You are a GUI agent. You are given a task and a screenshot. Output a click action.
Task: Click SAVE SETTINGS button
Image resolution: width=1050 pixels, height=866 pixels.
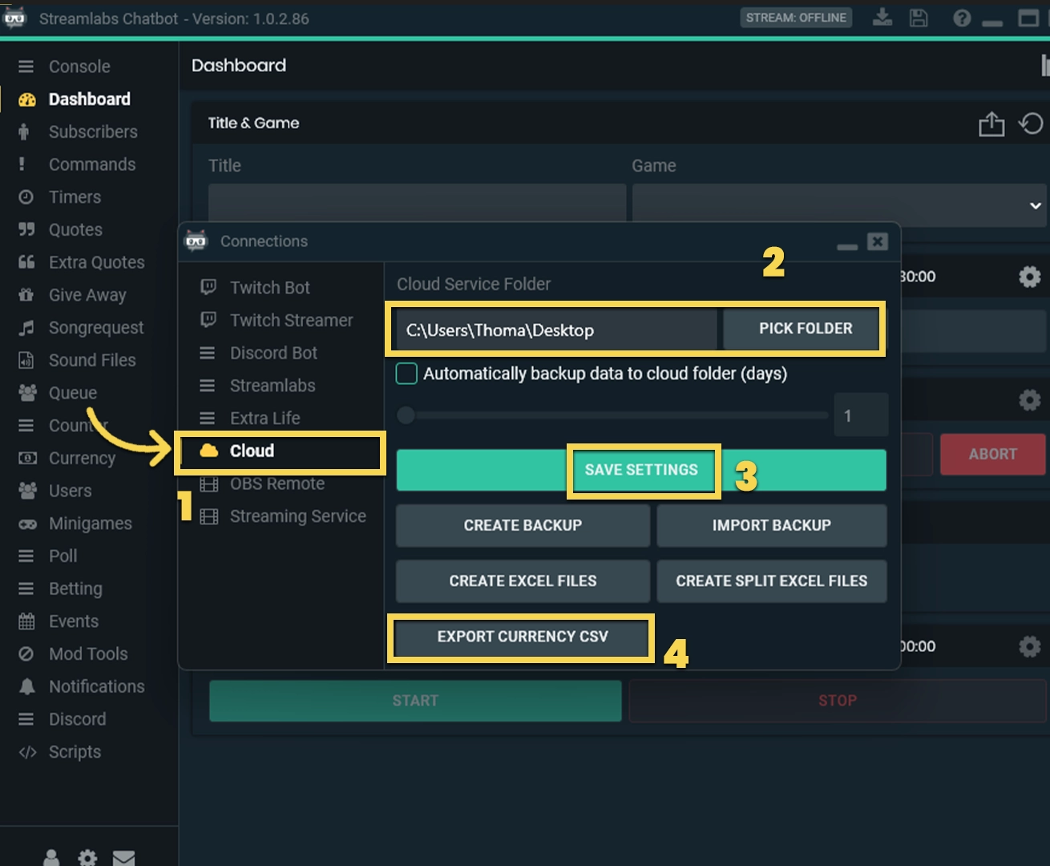coord(641,470)
